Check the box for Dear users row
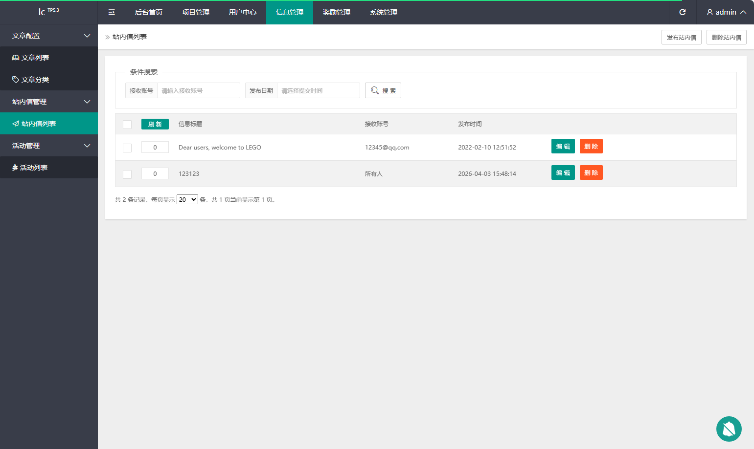This screenshot has width=754, height=449. tap(127, 148)
